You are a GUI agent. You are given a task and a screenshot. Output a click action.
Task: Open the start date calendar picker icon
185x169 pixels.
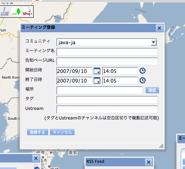pos(97,71)
